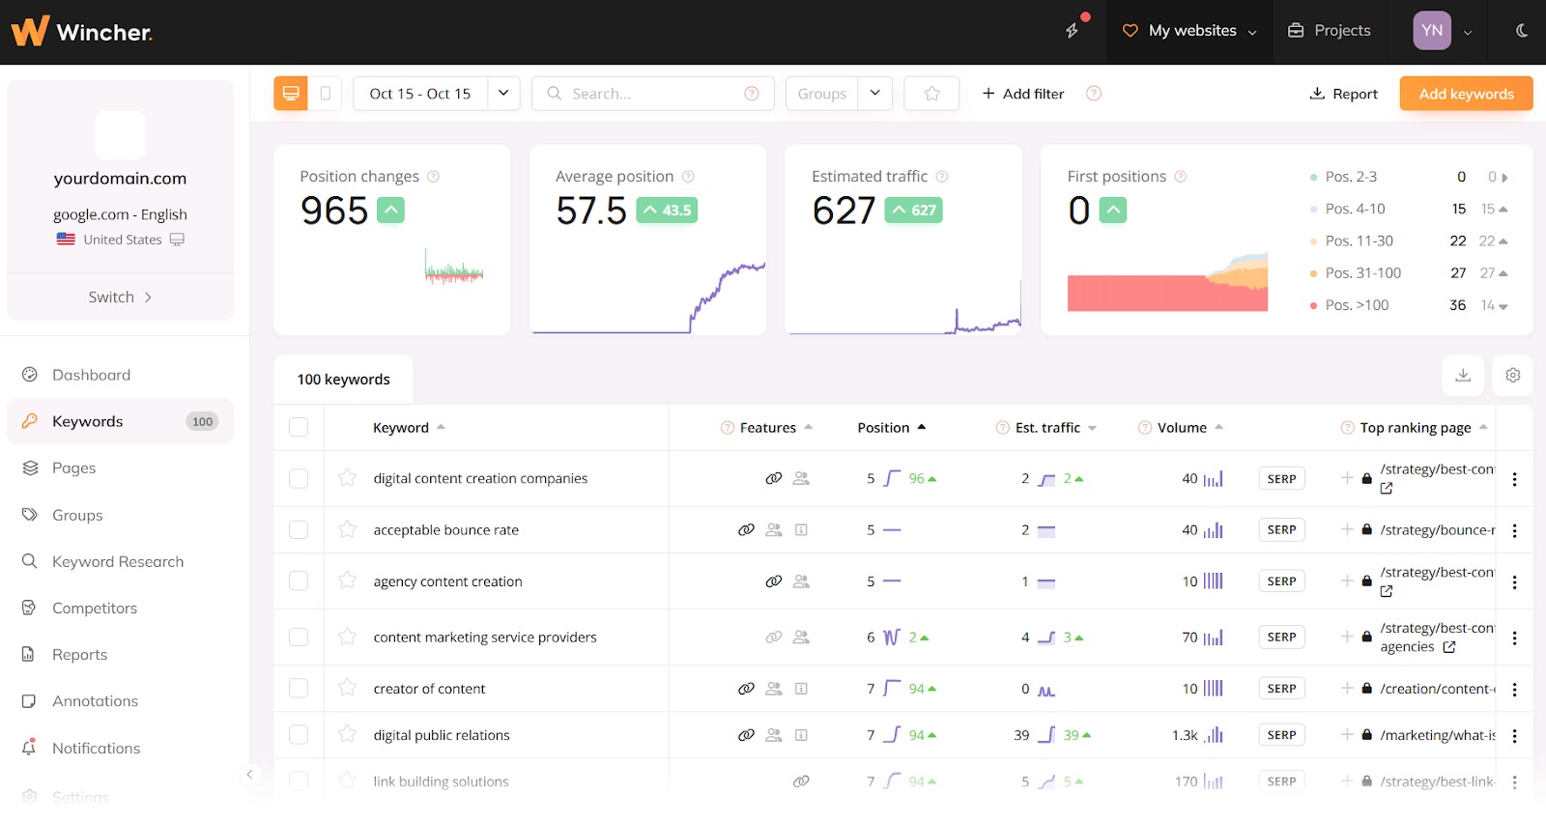Star the acceptable bounce rate keyword
The image size is (1546, 822).
pyautogui.click(x=347, y=529)
